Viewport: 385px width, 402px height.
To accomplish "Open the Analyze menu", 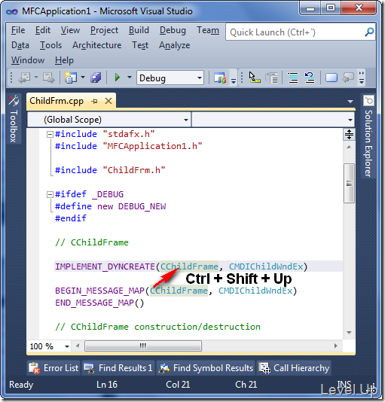I will (x=175, y=45).
